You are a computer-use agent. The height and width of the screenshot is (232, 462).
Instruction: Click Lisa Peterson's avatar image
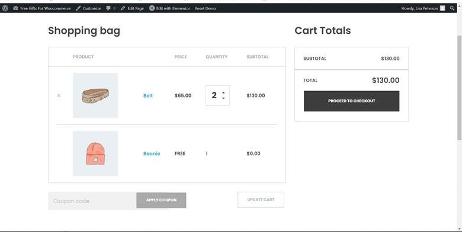pyautogui.click(x=442, y=8)
